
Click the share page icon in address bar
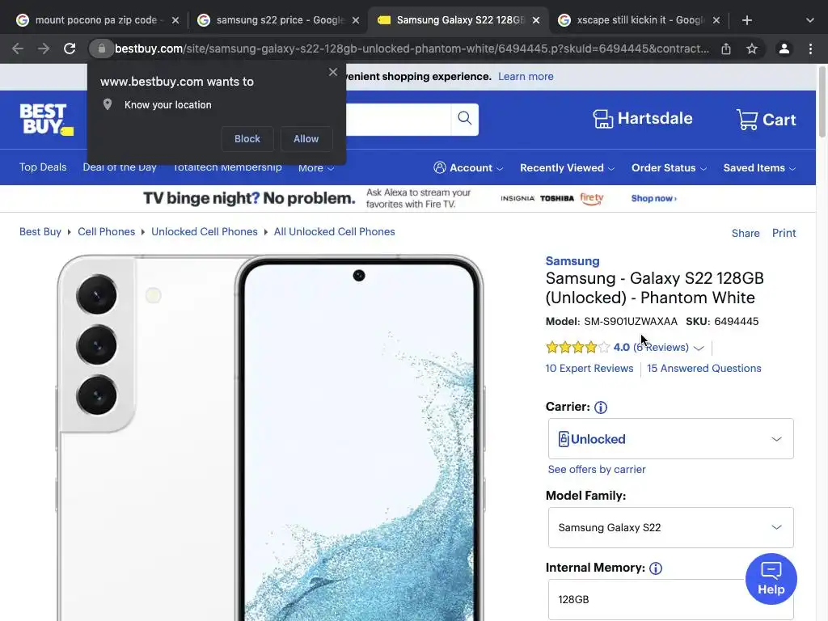coord(726,49)
